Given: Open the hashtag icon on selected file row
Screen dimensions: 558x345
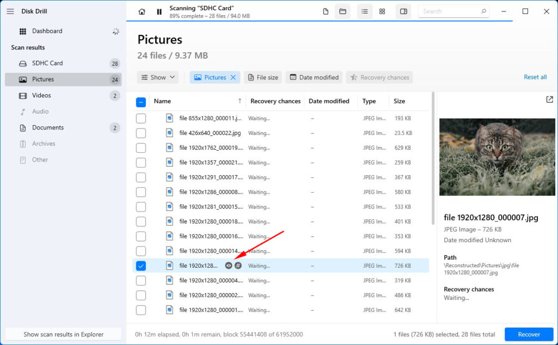Looking at the screenshot, I should click(x=238, y=266).
